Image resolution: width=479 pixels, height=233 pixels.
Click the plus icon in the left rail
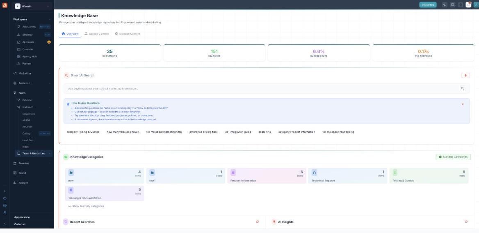5,191
